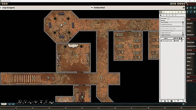Click the music note icon in sidebar
This screenshot has width=196, height=110.
(x=191, y=12)
